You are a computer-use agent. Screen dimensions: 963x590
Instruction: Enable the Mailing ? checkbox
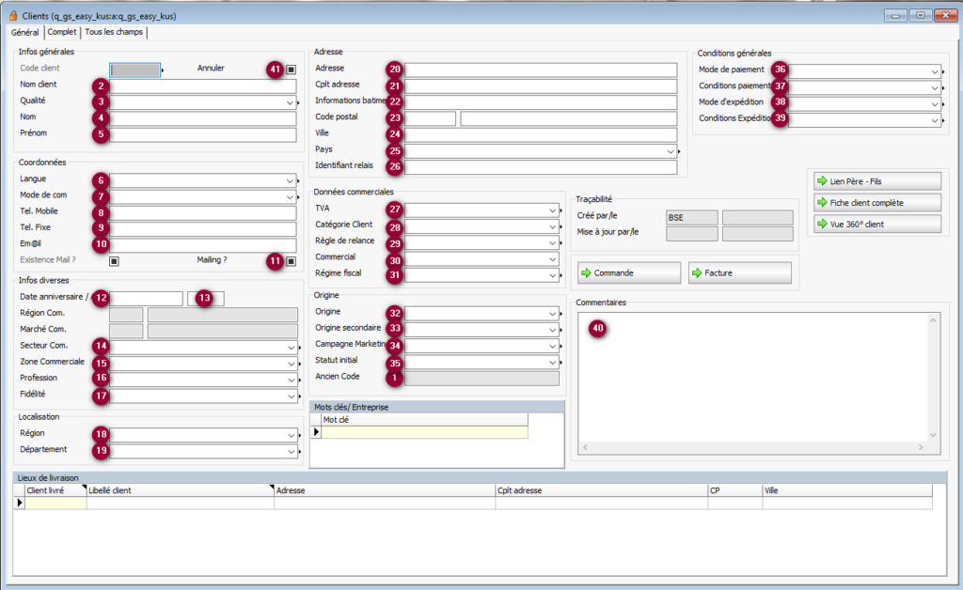pos(292,261)
